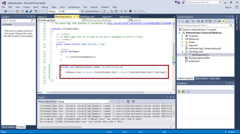
Task: Click the Local Machine run button
Action: coord(91,11)
